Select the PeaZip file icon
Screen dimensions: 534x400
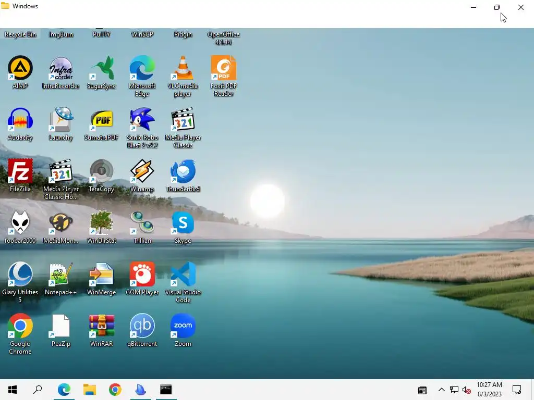click(x=60, y=330)
